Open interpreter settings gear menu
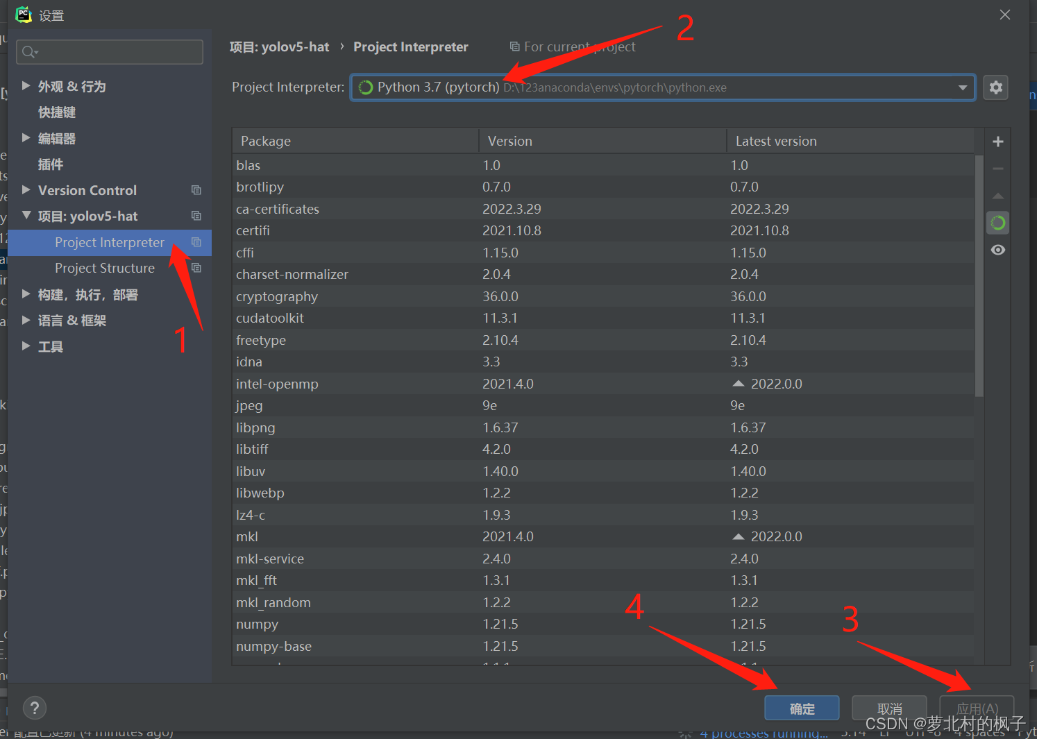Image resolution: width=1037 pixels, height=739 pixels. (x=996, y=87)
